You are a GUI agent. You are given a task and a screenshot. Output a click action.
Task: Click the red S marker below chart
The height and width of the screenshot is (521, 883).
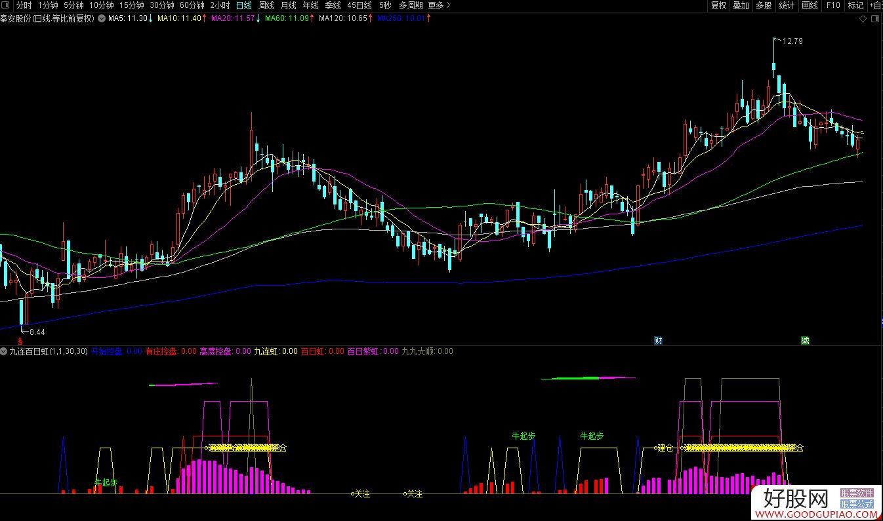pyautogui.click(x=22, y=341)
